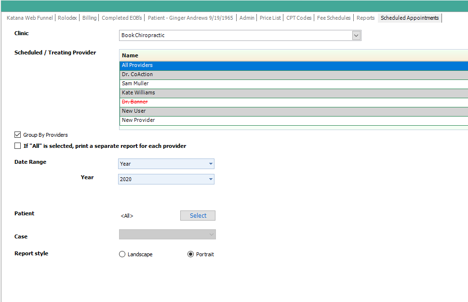Open the Year 2020 dropdown
Image resolution: width=468 pixels, height=302 pixels.
point(166,179)
